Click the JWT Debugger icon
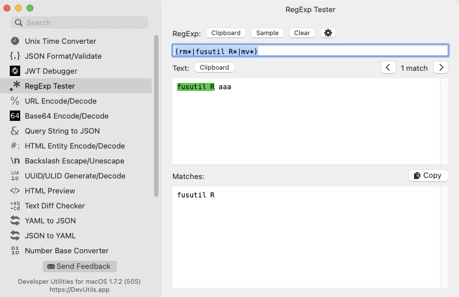The width and height of the screenshot is (459, 297). point(15,71)
